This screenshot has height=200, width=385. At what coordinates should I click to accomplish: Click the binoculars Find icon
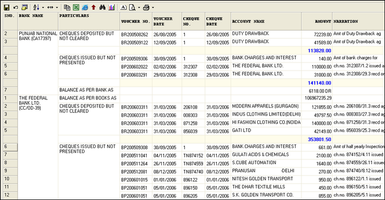102,7
